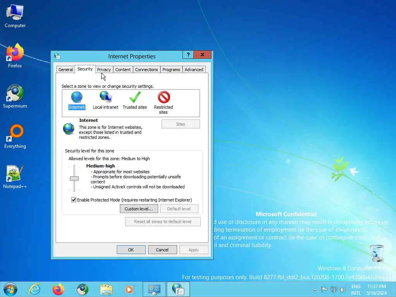396x297 pixels.
Task: Switch to the Privacy tab
Action: point(104,70)
